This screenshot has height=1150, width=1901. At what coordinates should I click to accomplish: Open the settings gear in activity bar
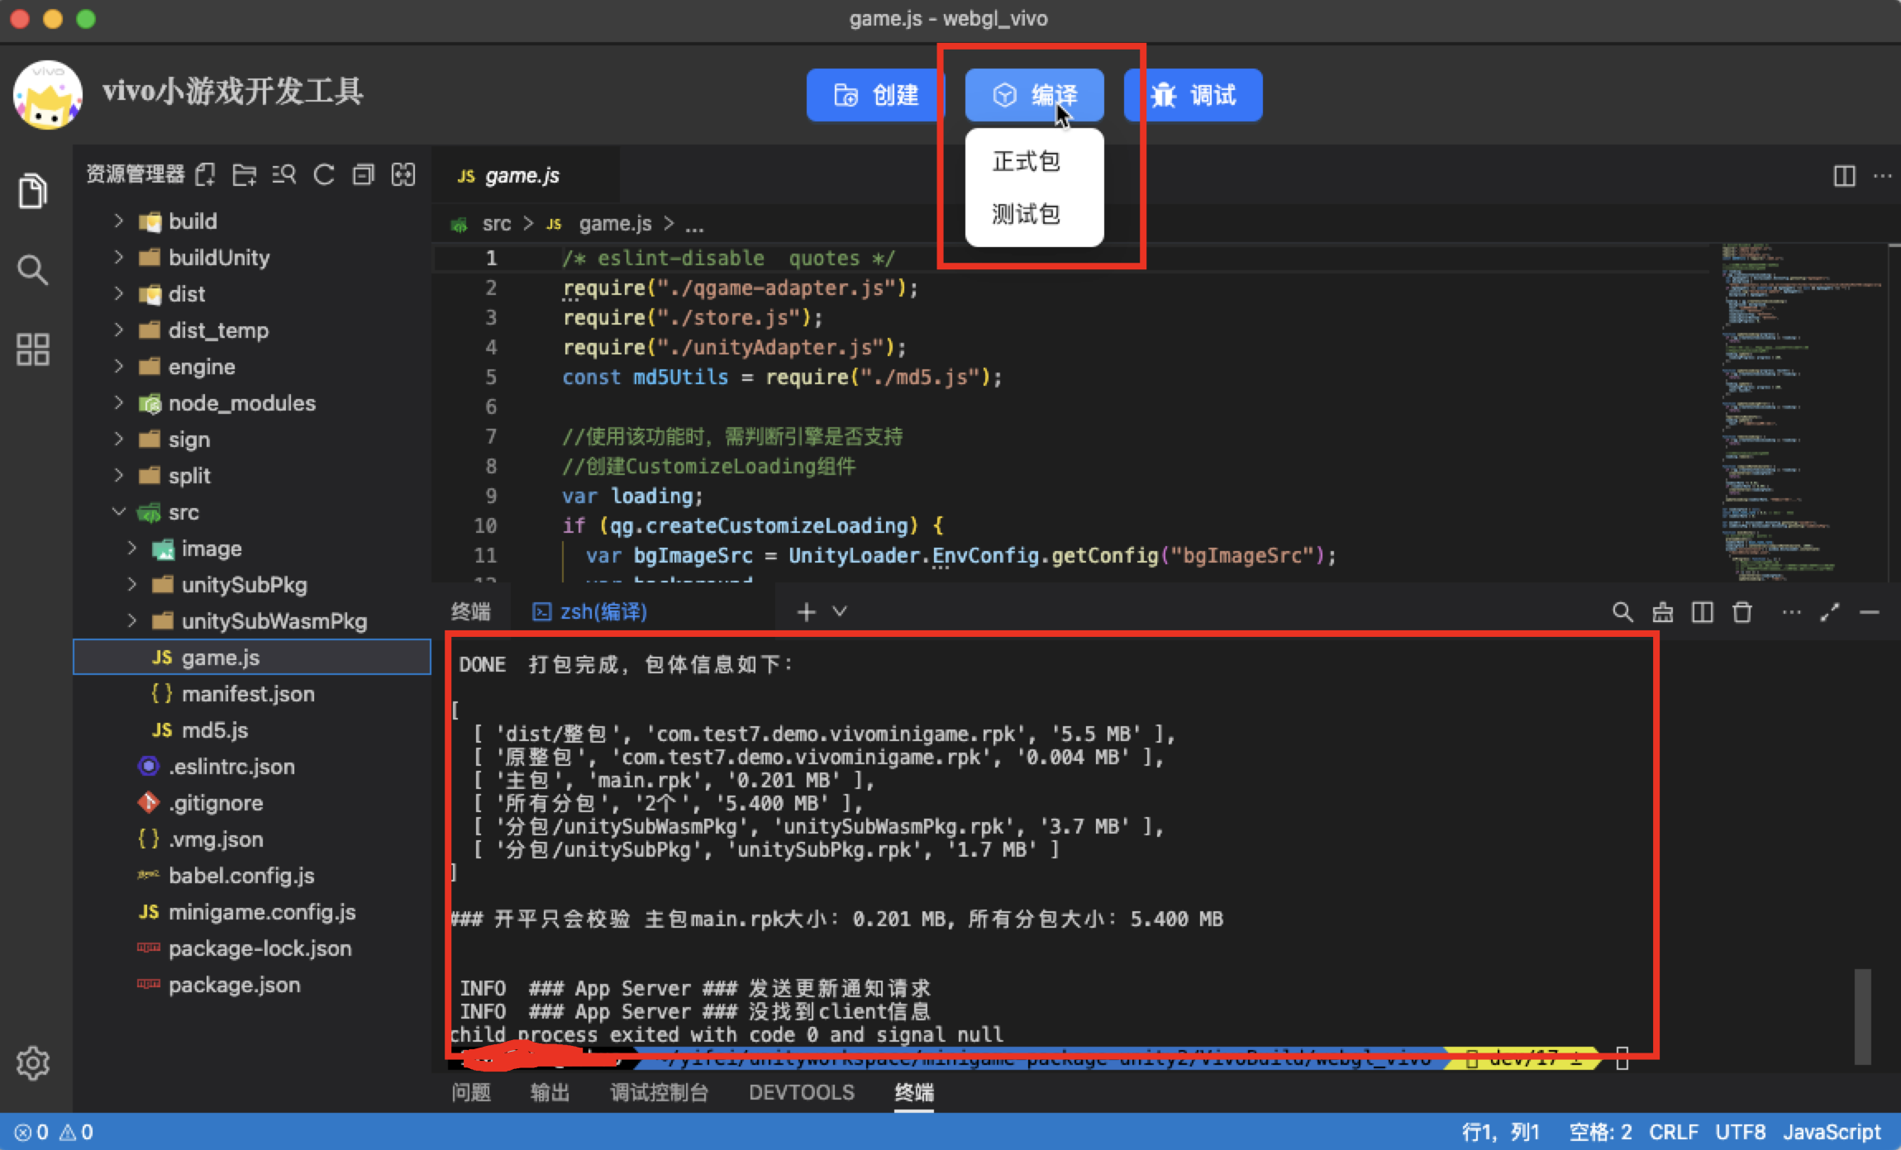click(32, 1062)
